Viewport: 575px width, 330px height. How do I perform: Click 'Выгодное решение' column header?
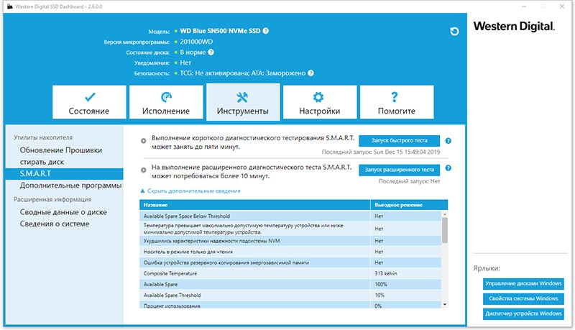[x=409, y=205]
